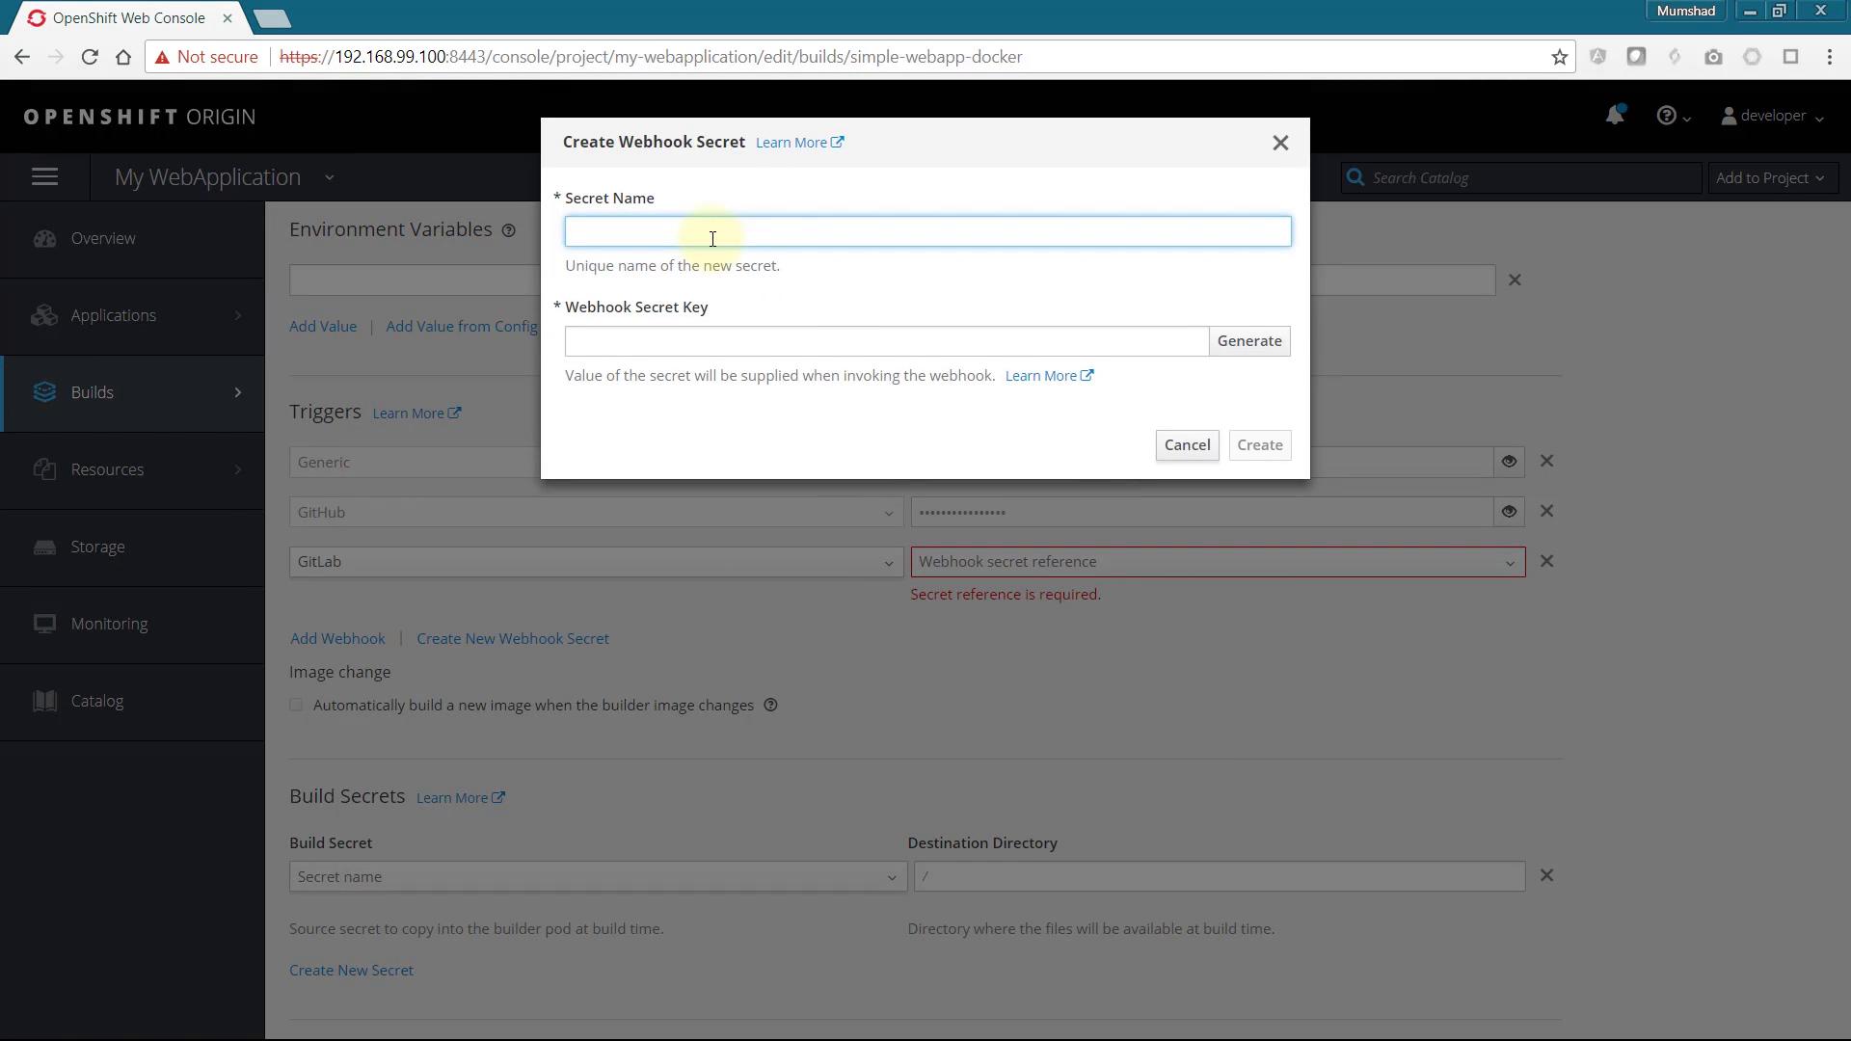Click the Create button in dialog
The height and width of the screenshot is (1041, 1851).
[x=1260, y=445]
